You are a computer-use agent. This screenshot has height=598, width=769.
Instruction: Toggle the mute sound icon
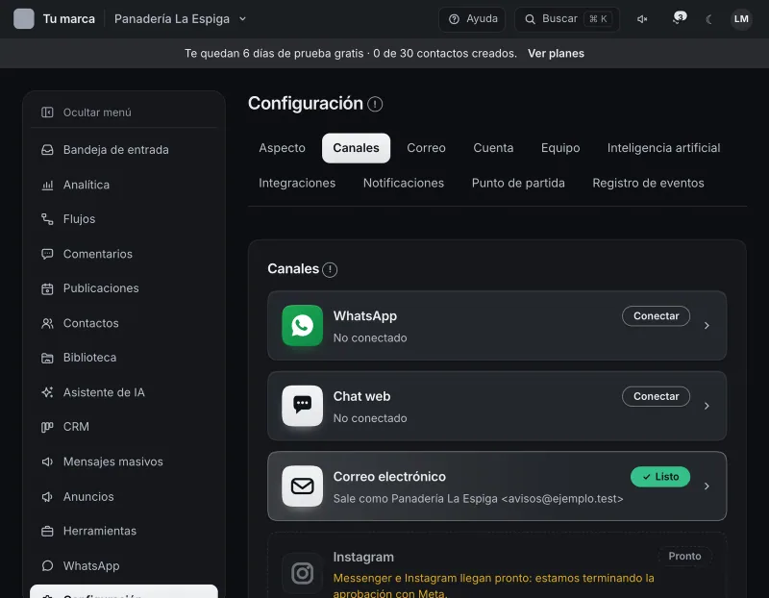[x=642, y=19]
